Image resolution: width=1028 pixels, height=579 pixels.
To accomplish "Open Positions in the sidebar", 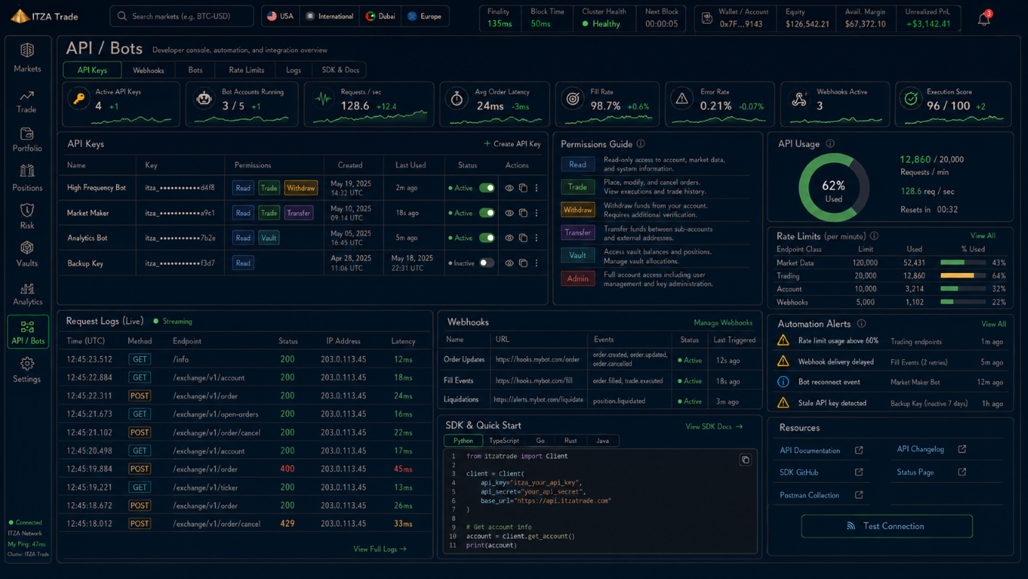I will coord(27,178).
